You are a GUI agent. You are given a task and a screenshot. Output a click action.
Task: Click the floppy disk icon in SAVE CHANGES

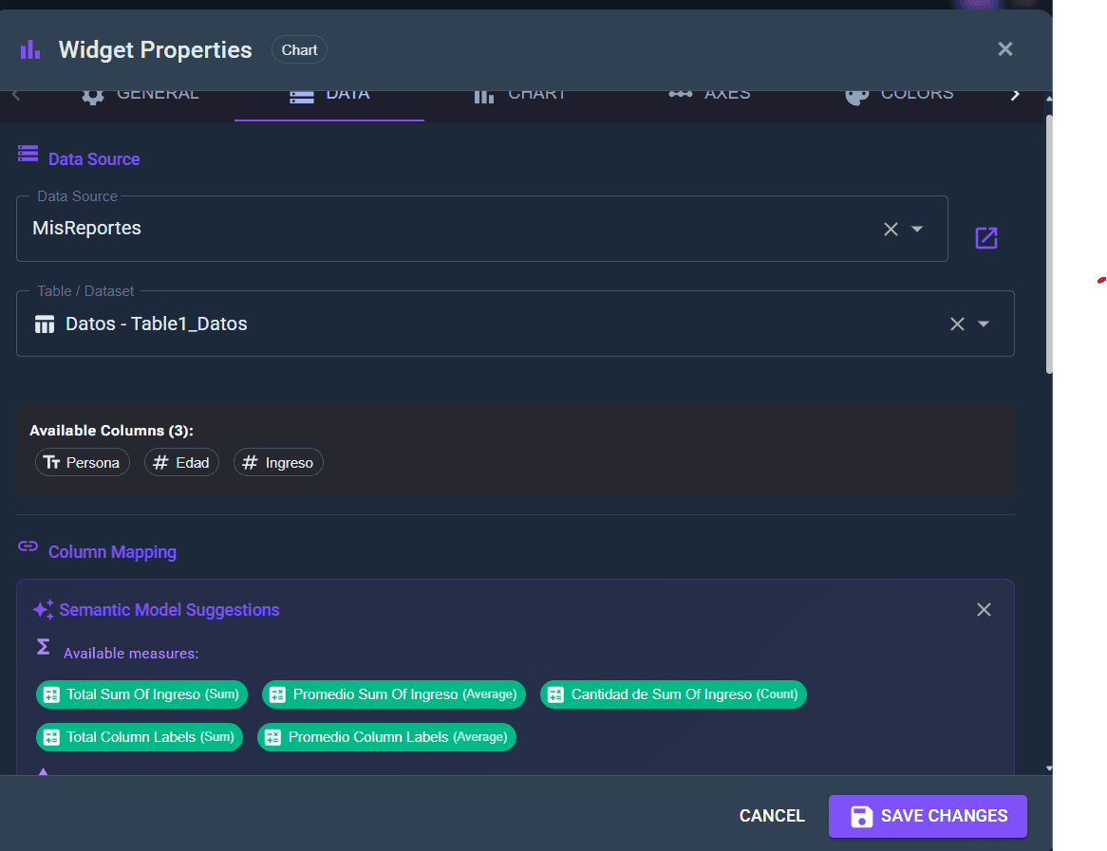point(860,816)
